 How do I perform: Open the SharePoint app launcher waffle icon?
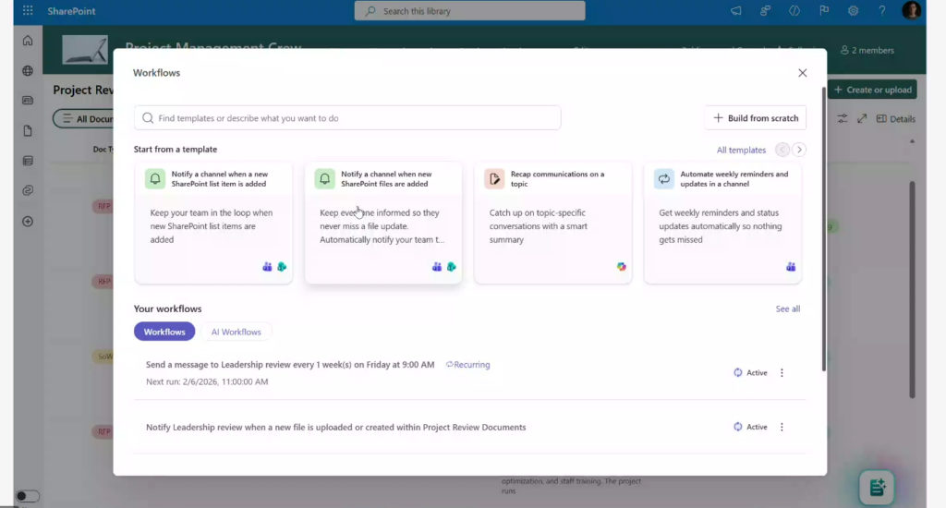[x=28, y=11]
